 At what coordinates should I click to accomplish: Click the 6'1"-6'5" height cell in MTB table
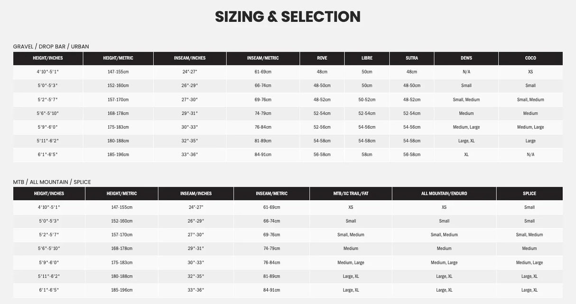(49, 290)
